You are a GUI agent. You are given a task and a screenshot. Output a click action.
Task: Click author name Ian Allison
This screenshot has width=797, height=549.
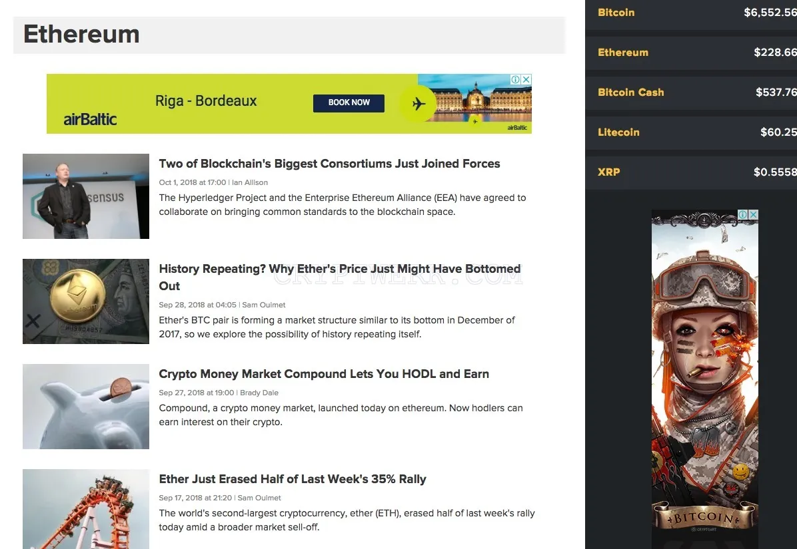250,182
